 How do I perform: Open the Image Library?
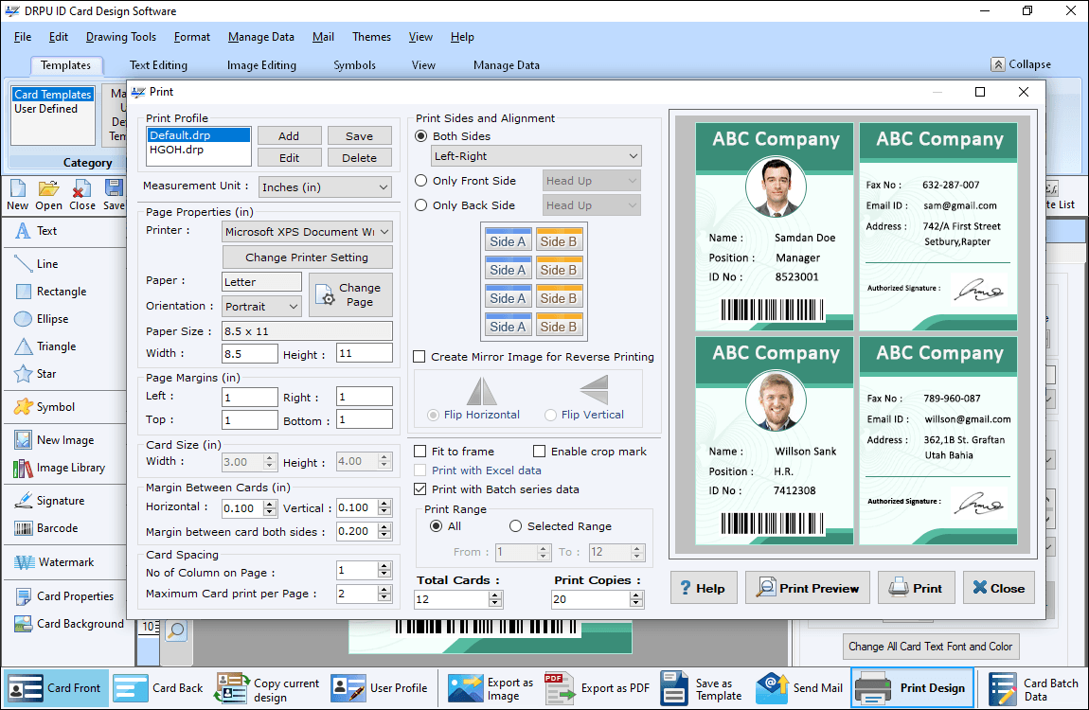pyautogui.click(x=60, y=468)
